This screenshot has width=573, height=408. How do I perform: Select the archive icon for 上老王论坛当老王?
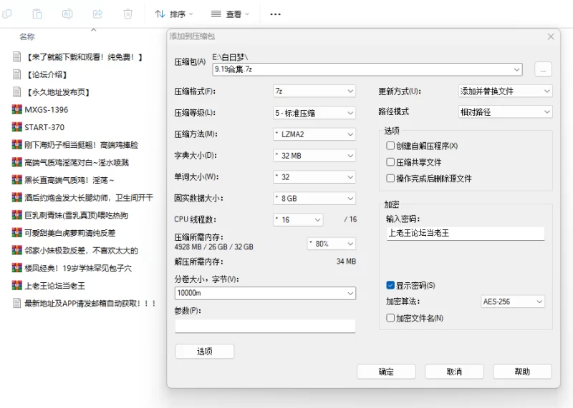16,285
